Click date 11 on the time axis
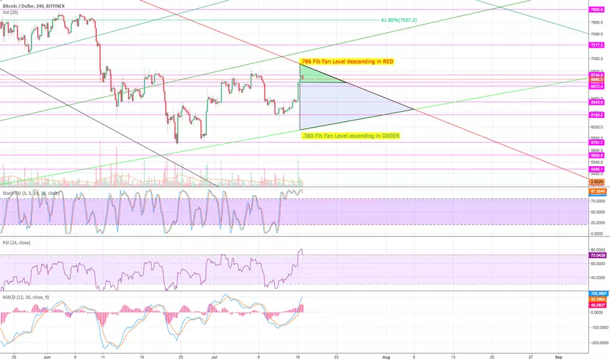This screenshot has height=360, width=610. (x=103, y=357)
